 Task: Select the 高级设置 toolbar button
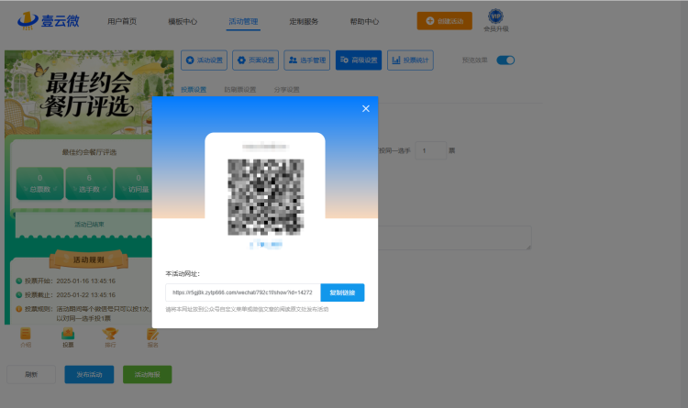click(x=359, y=61)
